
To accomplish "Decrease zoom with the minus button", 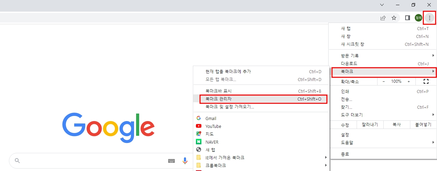I will pos(384,81).
